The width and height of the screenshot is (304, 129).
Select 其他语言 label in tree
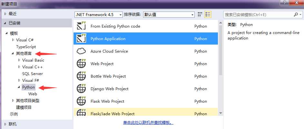coord(24,54)
